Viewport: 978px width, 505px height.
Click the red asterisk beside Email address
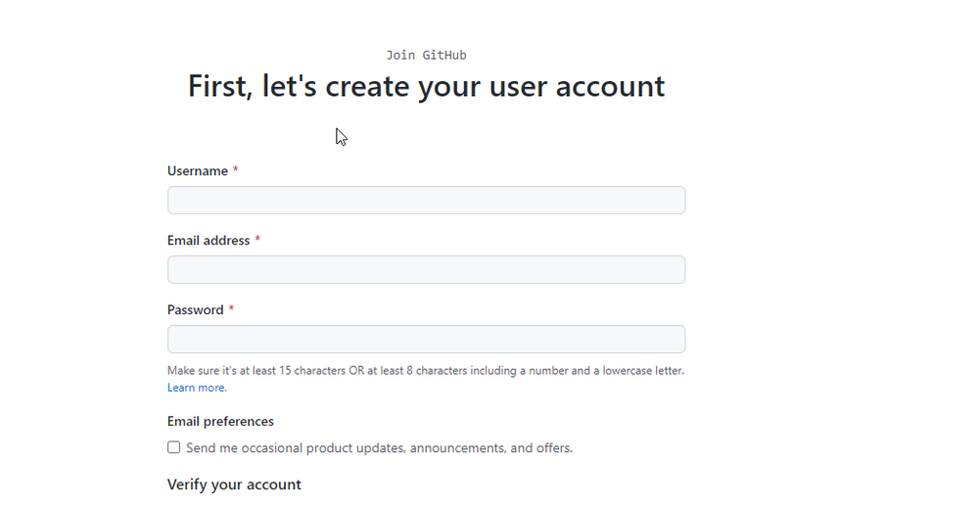(257, 241)
